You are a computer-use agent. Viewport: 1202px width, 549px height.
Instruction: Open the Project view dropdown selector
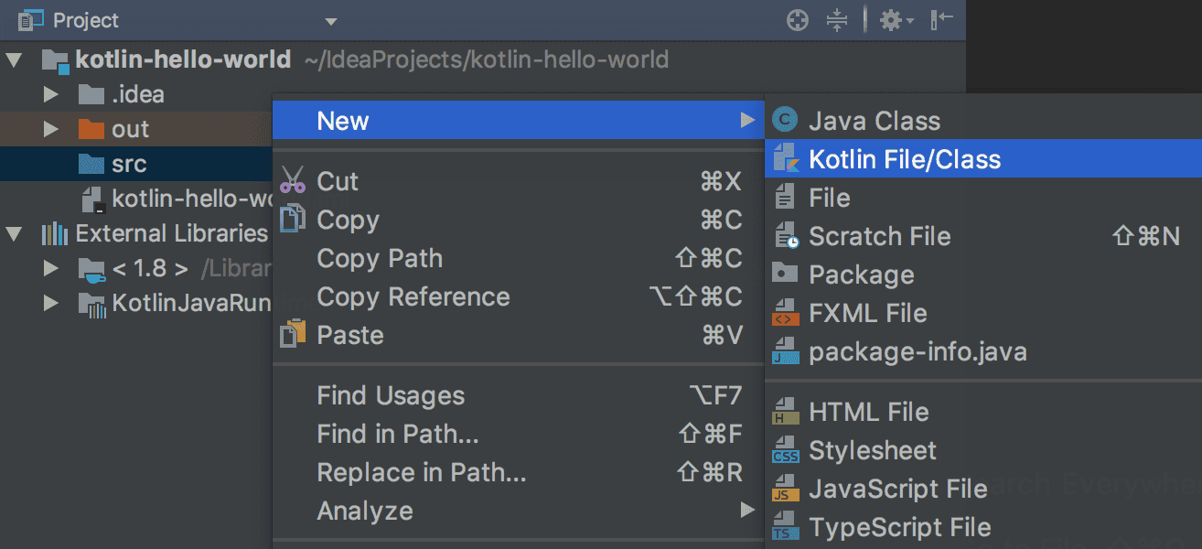click(331, 20)
